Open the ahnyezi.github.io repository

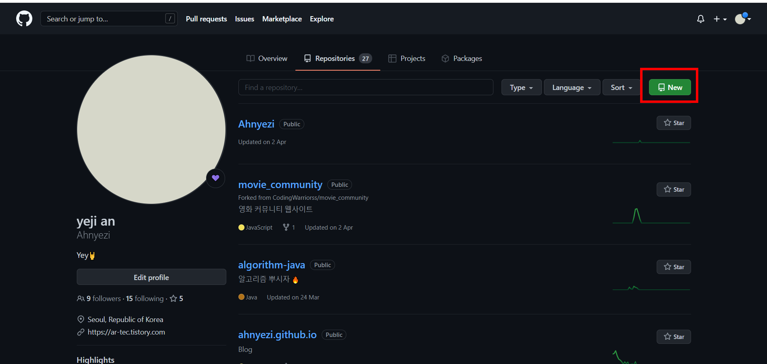[x=277, y=335]
